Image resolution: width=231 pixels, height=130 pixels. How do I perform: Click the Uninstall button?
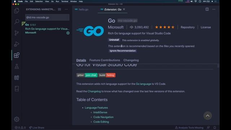coord(114,40)
